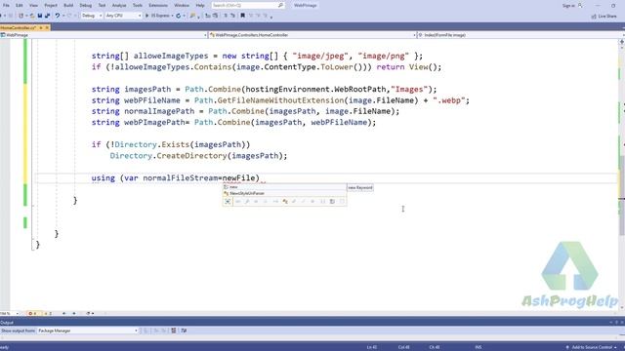Toggle the bookmark icon
Image resolution: width=625 pixels, height=351 pixels.
242,16
